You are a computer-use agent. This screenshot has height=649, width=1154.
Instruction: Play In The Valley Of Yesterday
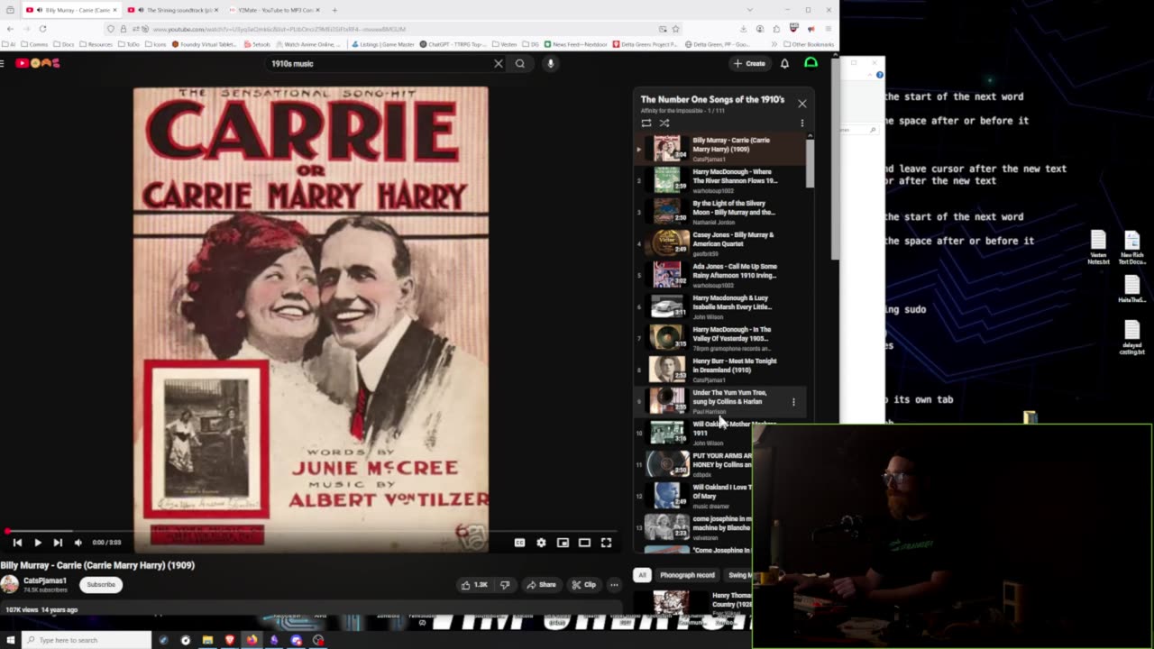click(x=721, y=338)
